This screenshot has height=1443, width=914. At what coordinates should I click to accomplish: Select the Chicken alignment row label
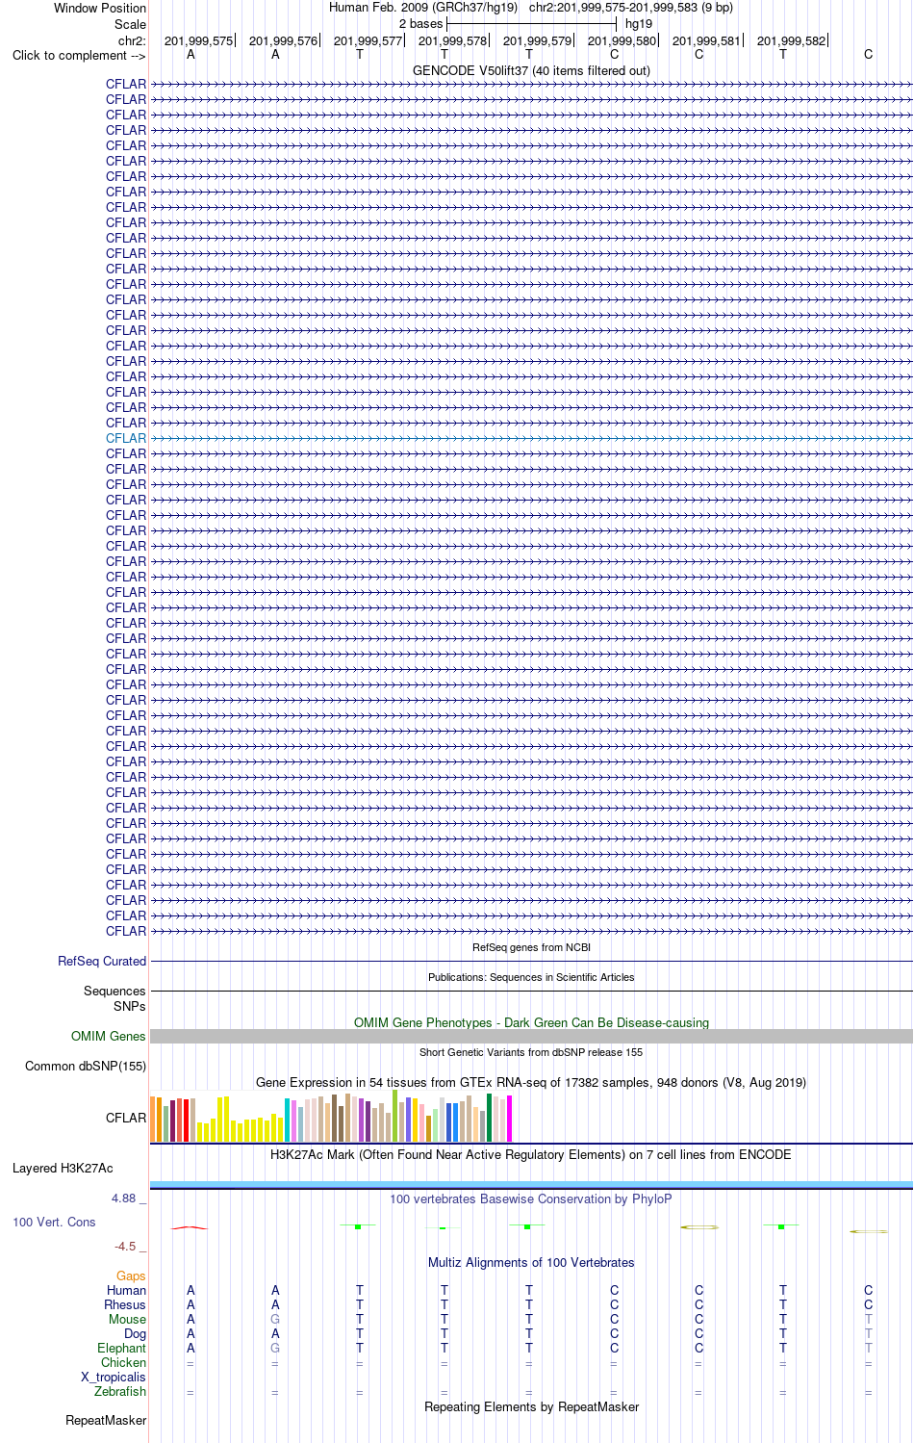coord(123,1362)
